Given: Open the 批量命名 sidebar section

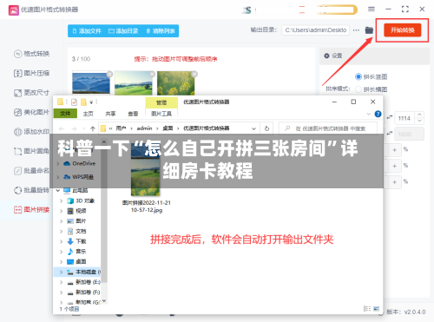Looking at the screenshot, I should (31, 171).
